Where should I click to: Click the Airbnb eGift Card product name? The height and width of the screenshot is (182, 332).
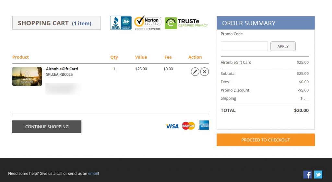coord(62,69)
